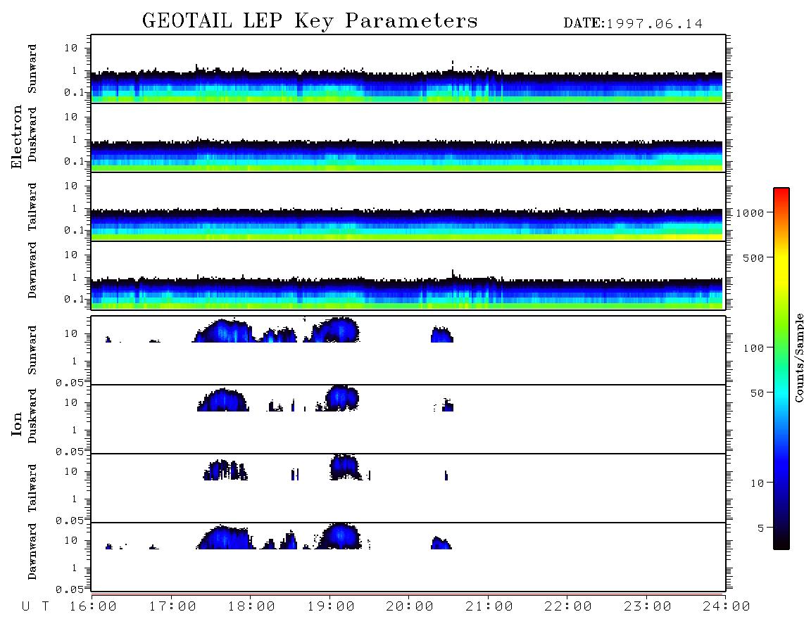Click the Electron Duskward spectrogram panel
Screen dimensions: 804x619
tap(408, 138)
